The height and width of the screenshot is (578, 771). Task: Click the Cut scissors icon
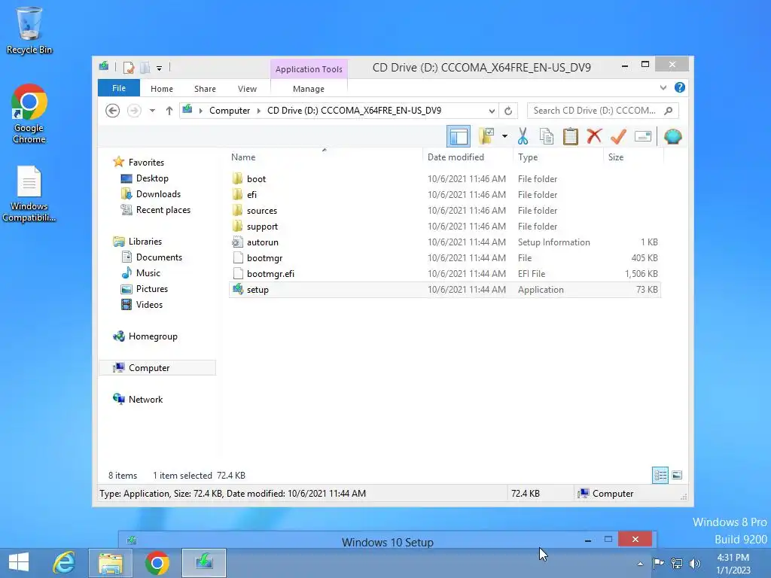click(x=523, y=136)
